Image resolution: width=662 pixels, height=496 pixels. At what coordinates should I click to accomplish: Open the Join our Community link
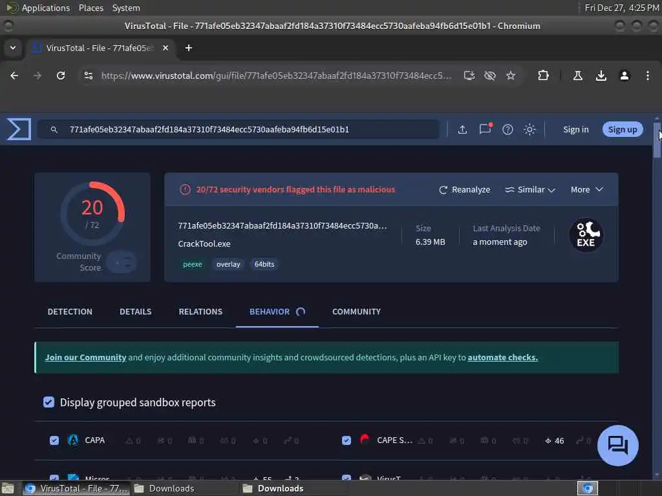click(x=86, y=357)
